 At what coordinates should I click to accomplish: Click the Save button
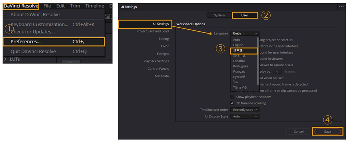[328, 131]
